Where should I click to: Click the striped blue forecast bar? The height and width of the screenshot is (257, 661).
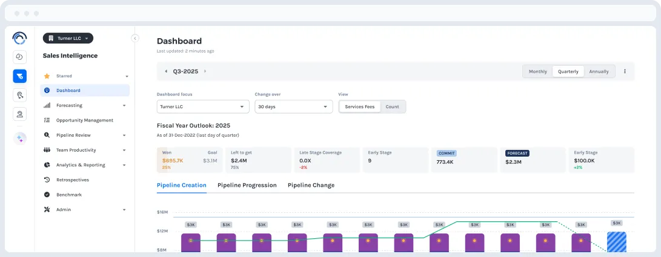click(616, 242)
